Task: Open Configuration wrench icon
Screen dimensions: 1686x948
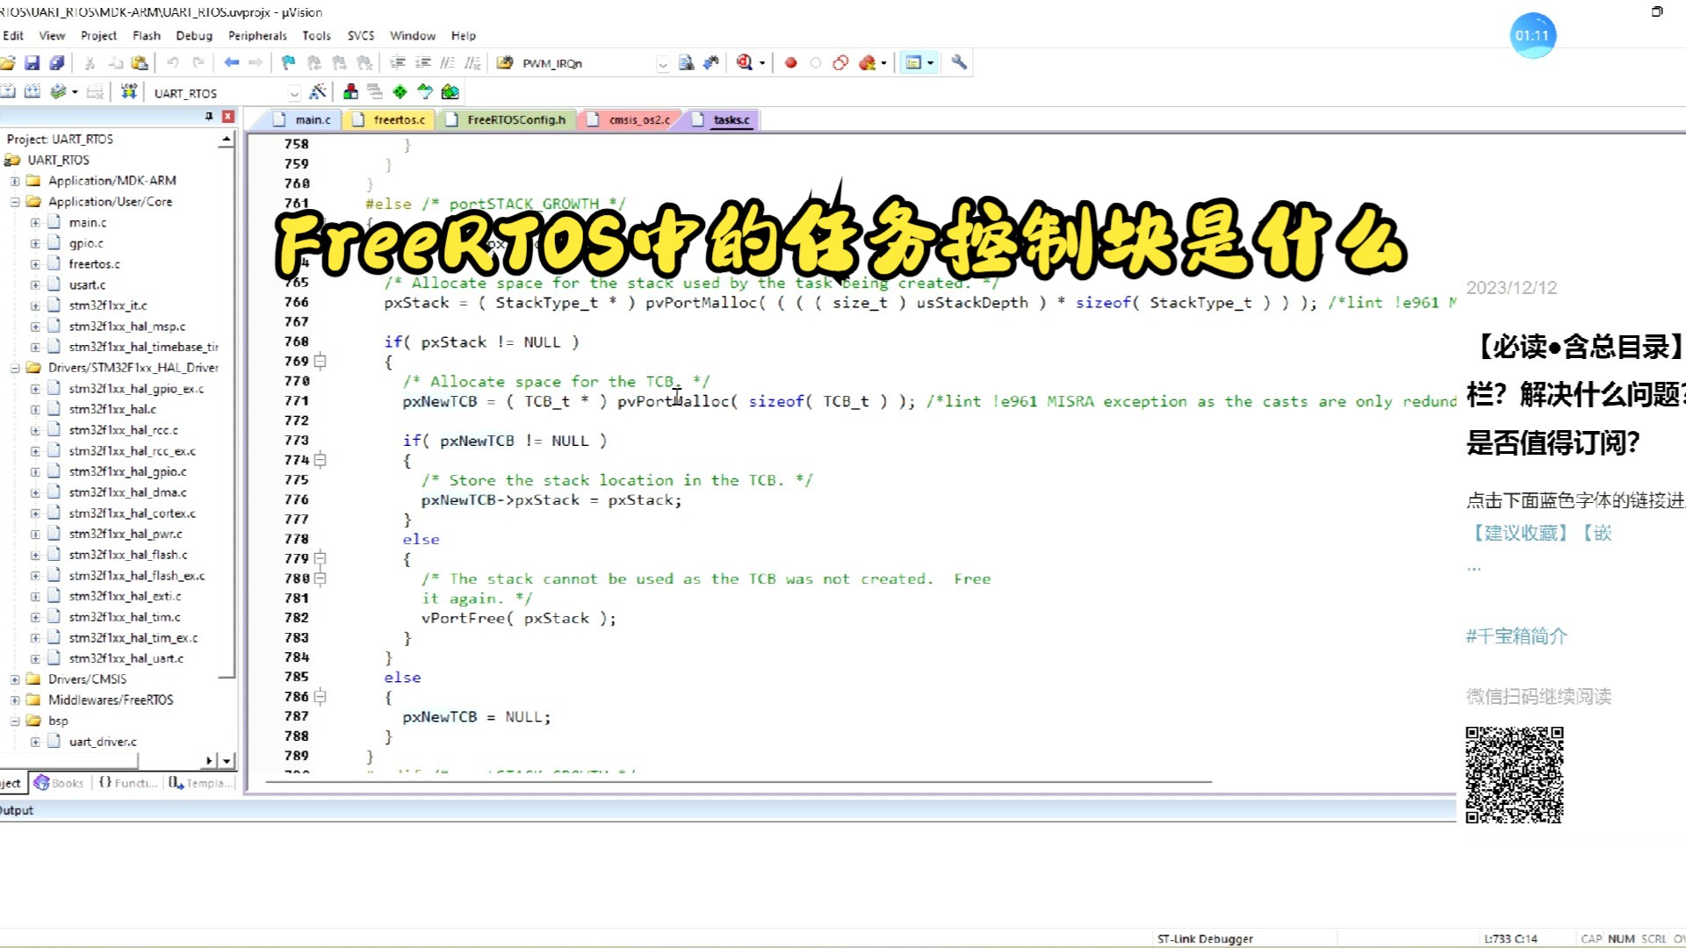Action: pos(959,62)
